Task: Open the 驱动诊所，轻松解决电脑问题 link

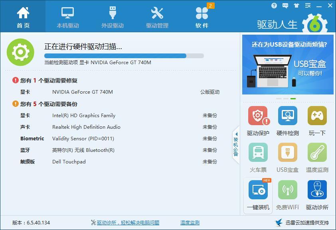Action: [128, 223]
